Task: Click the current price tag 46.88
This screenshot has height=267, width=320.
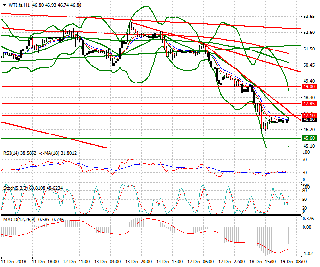Action: (x=309, y=120)
